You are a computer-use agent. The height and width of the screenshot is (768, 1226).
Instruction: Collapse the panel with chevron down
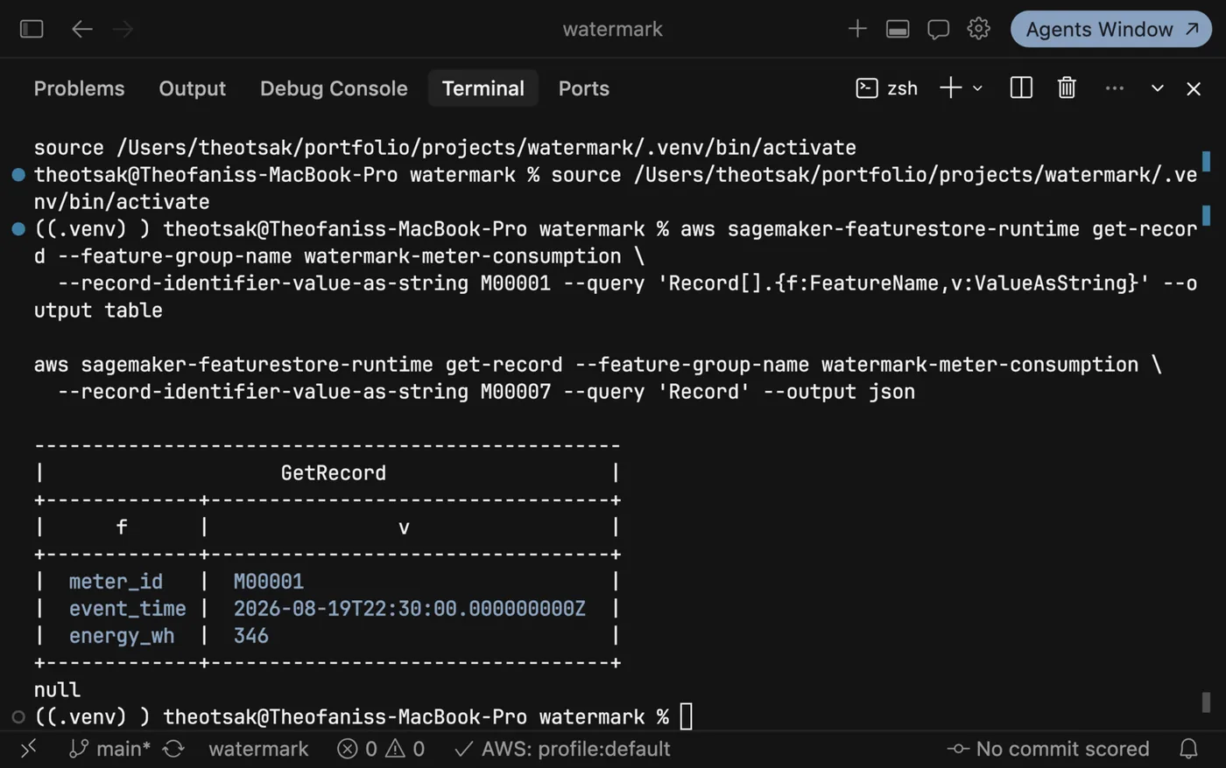1158,88
